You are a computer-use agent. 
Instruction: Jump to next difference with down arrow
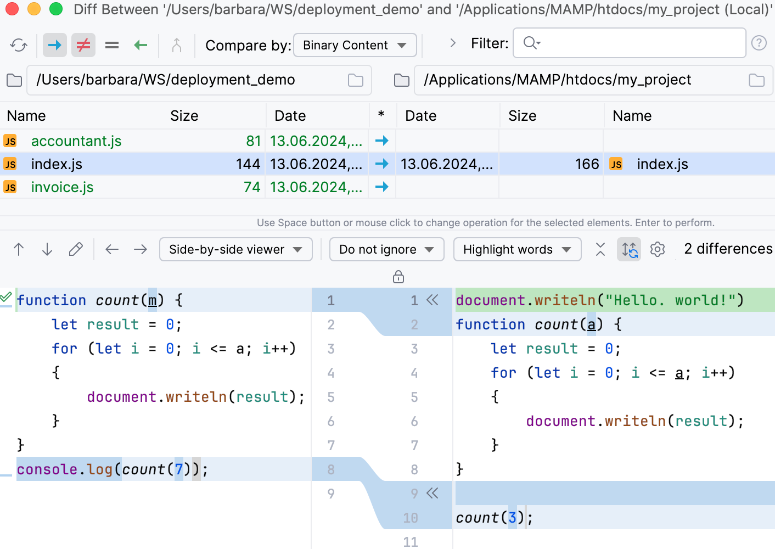tap(47, 249)
